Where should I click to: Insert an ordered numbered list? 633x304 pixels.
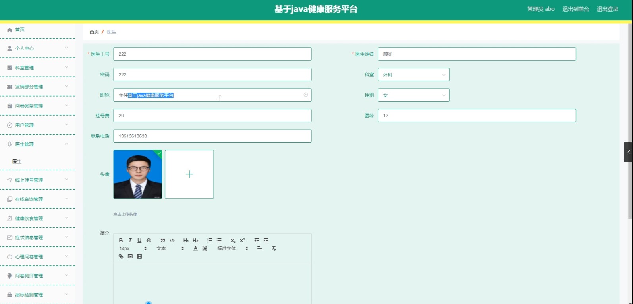[x=210, y=240]
